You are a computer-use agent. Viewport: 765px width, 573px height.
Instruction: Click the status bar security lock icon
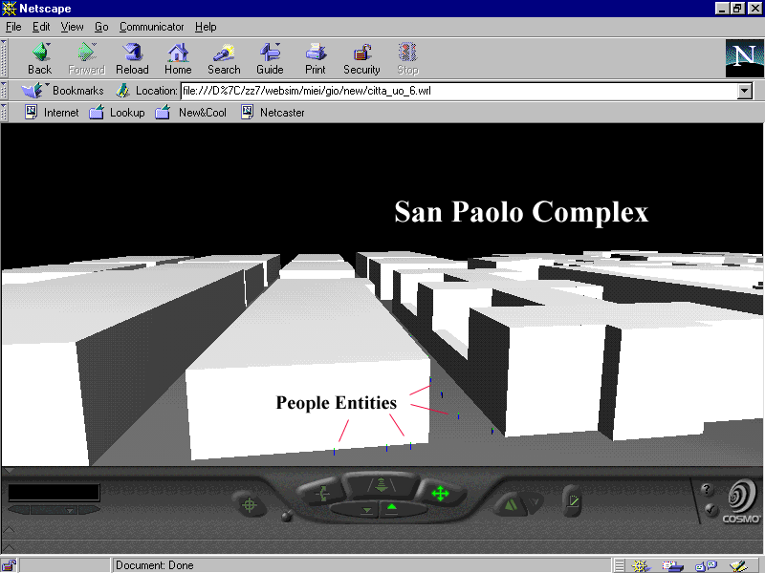[9, 565]
